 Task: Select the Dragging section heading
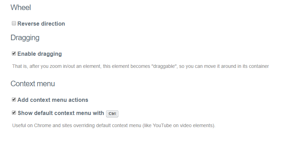25,38
